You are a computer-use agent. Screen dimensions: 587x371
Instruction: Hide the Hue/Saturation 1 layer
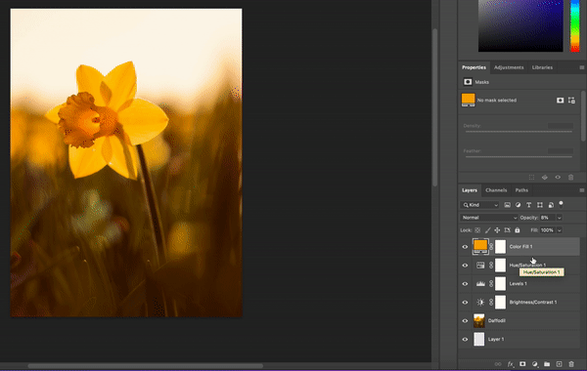(x=465, y=266)
